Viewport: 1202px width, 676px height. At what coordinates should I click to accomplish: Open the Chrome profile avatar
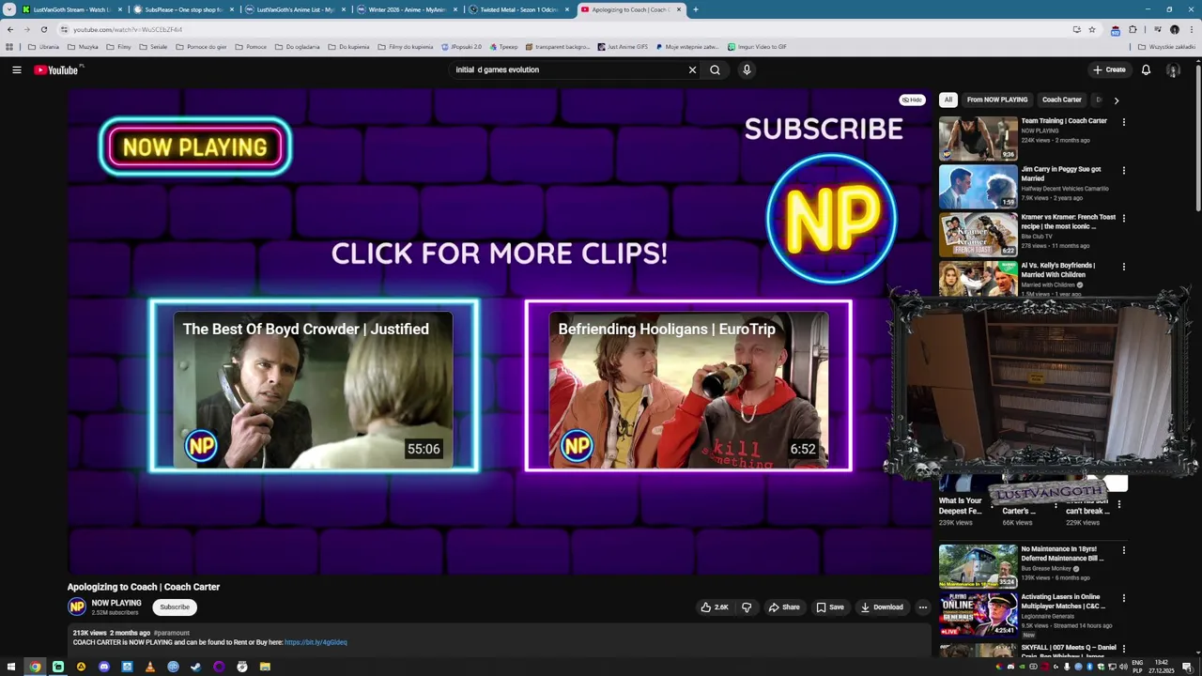1174,29
